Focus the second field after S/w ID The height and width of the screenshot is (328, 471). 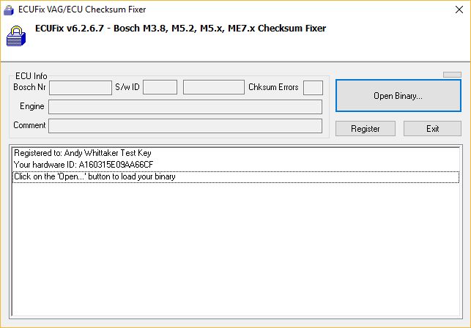214,87
